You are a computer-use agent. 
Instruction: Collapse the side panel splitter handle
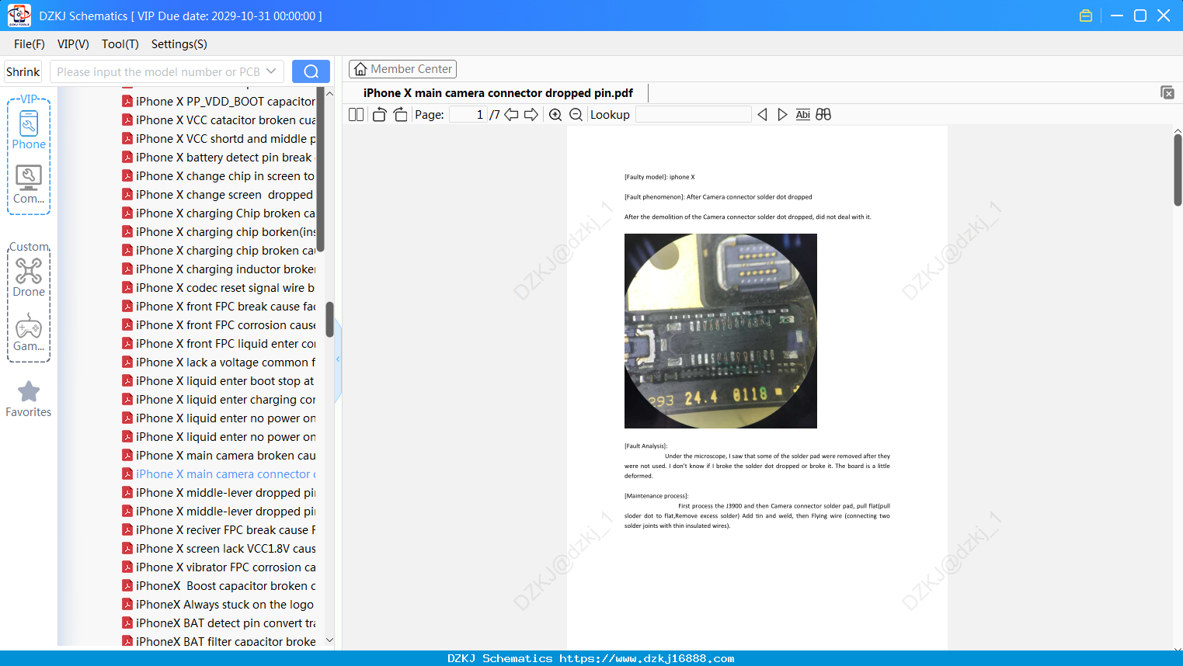[338, 359]
